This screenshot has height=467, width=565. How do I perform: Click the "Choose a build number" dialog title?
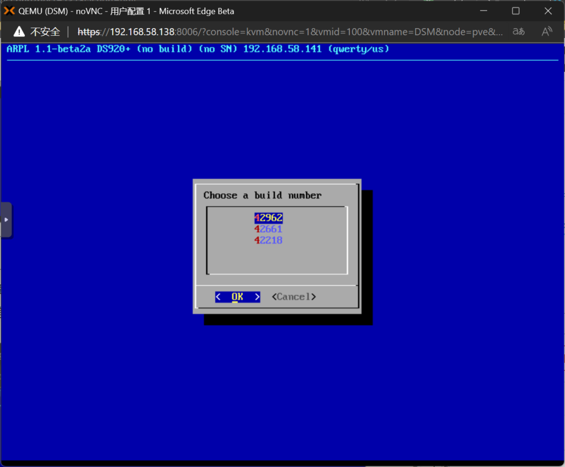coord(262,195)
